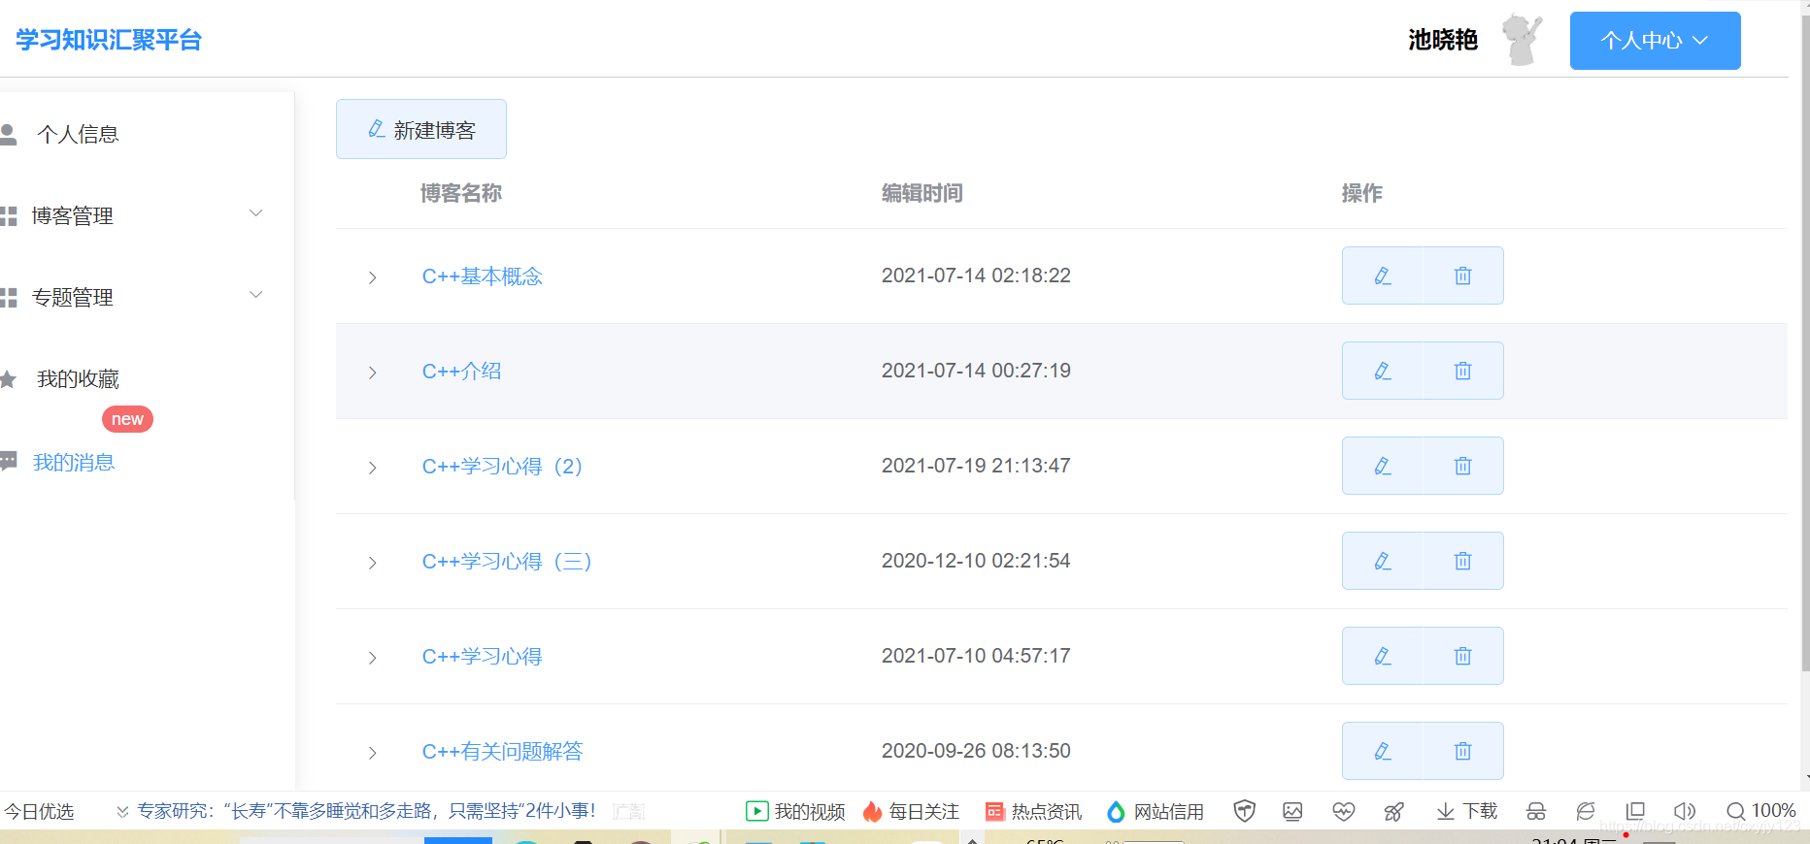This screenshot has width=1810, height=844.
Task: Click the security shield icon in status bar
Action: pyautogui.click(x=1245, y=811)
